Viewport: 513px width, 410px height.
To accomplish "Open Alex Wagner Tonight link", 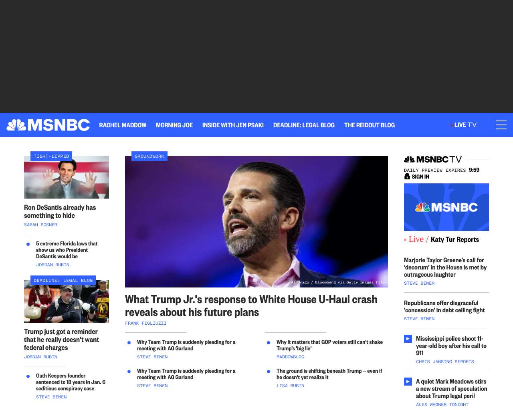I will [x=442, y=404].
